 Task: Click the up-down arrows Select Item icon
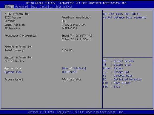pyautogui.click(x=104, y=65)
